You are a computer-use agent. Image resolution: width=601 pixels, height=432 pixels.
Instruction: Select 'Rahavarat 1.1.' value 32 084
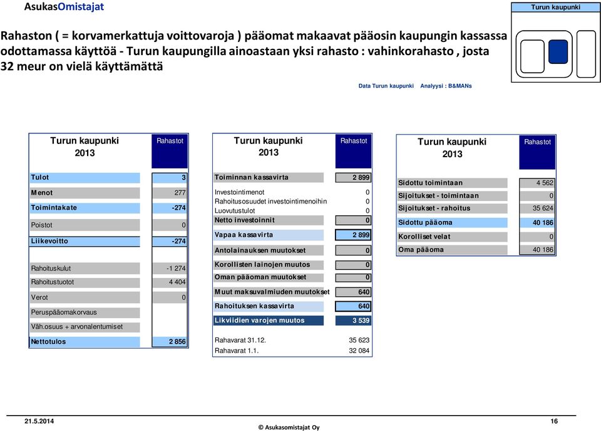pyautogui.click(x=359, y=351)
